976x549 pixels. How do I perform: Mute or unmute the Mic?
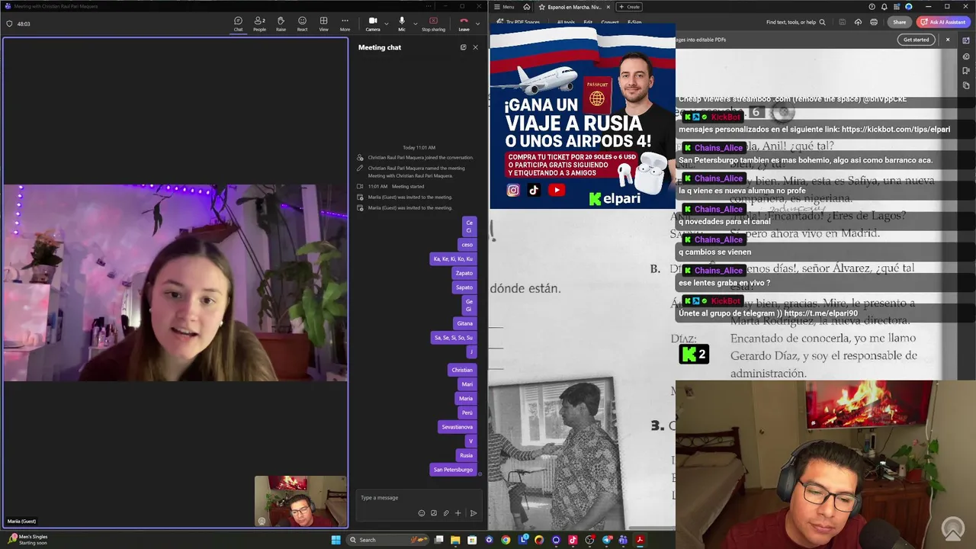tap(401, 24)
